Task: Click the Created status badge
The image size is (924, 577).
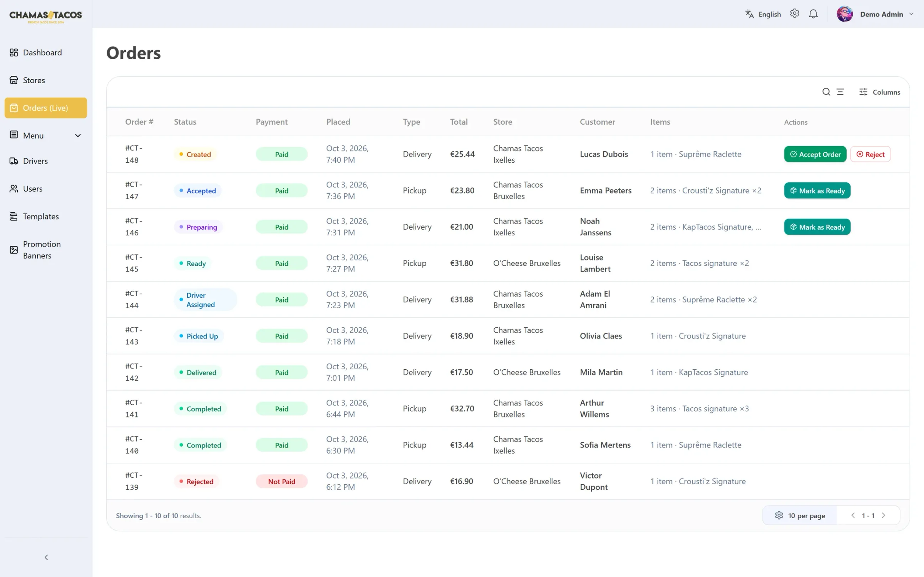Action: 195,154
